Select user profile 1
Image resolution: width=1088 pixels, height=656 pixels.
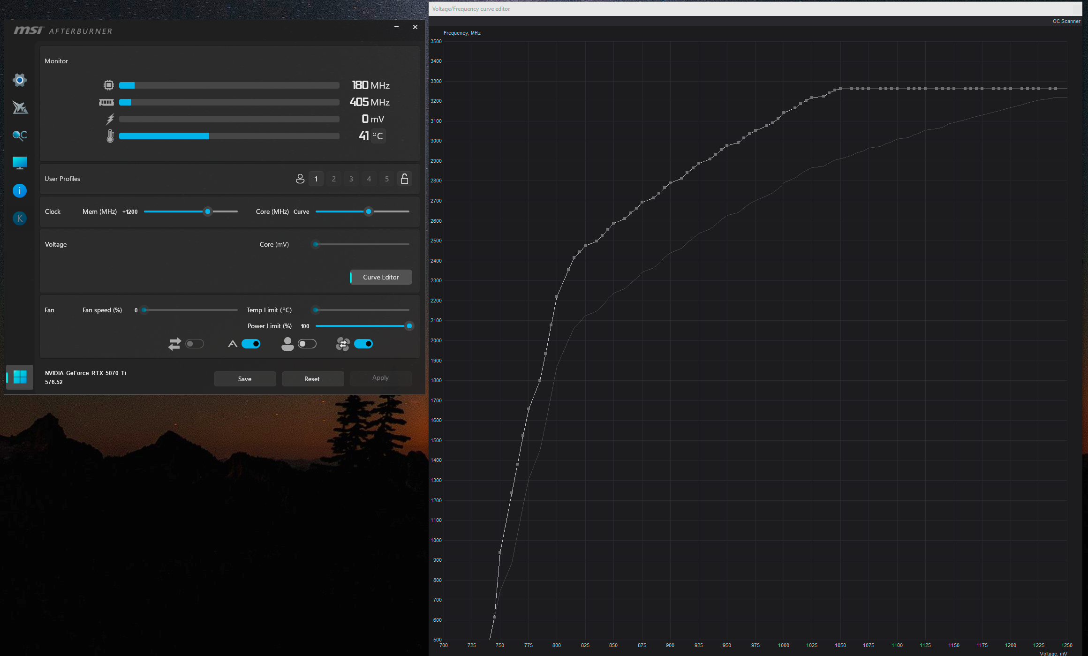coord(316,179)
